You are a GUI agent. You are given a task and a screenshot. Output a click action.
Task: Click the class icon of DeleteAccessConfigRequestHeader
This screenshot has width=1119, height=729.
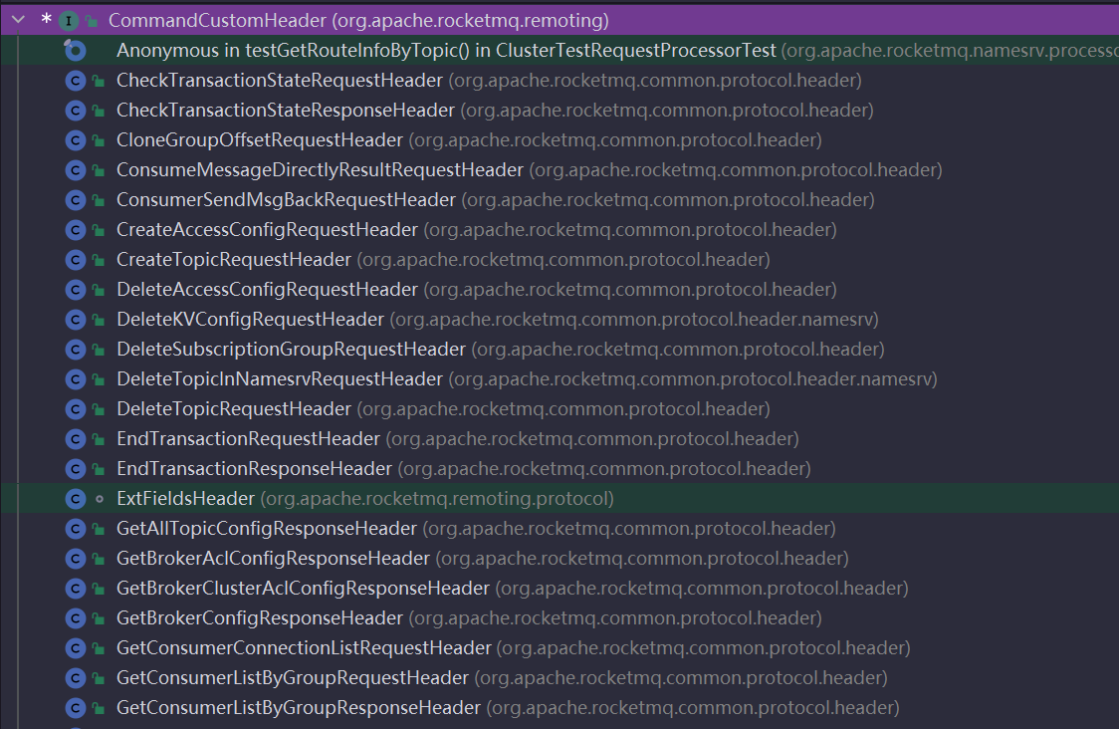tap(75, 290)
